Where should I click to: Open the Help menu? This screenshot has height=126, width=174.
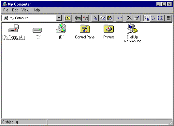(x=36, y=10)
